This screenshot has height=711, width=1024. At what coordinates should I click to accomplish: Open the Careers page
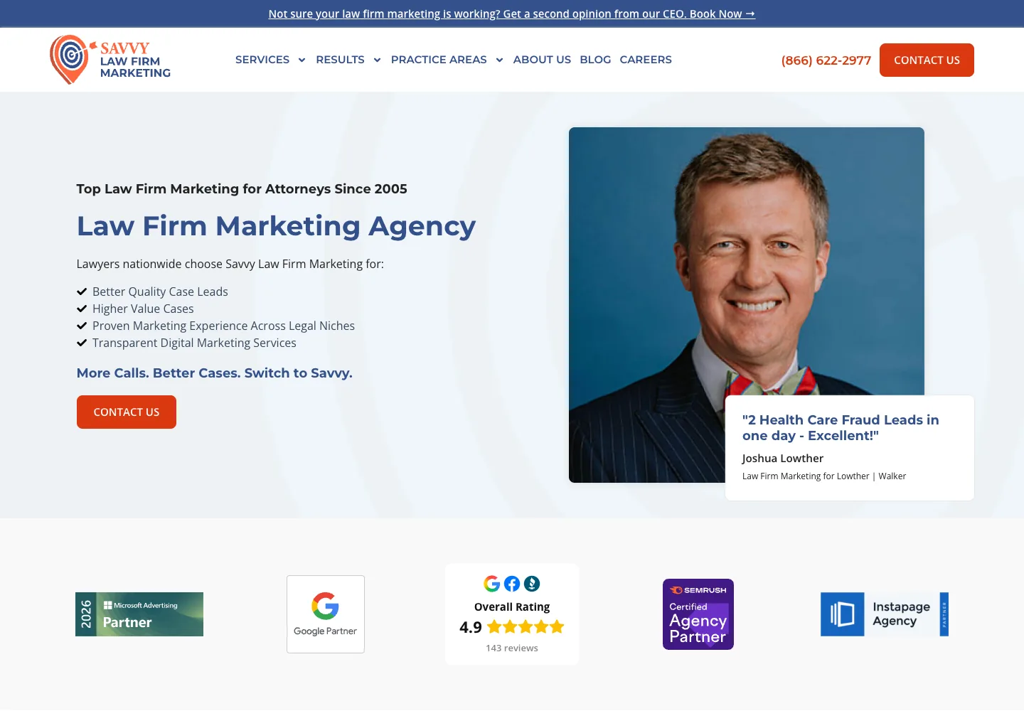[646, 60]
